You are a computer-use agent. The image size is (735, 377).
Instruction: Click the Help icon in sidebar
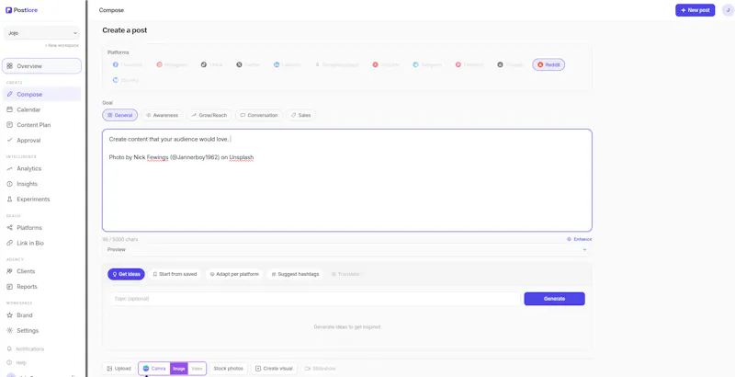[x=9, y=362]
